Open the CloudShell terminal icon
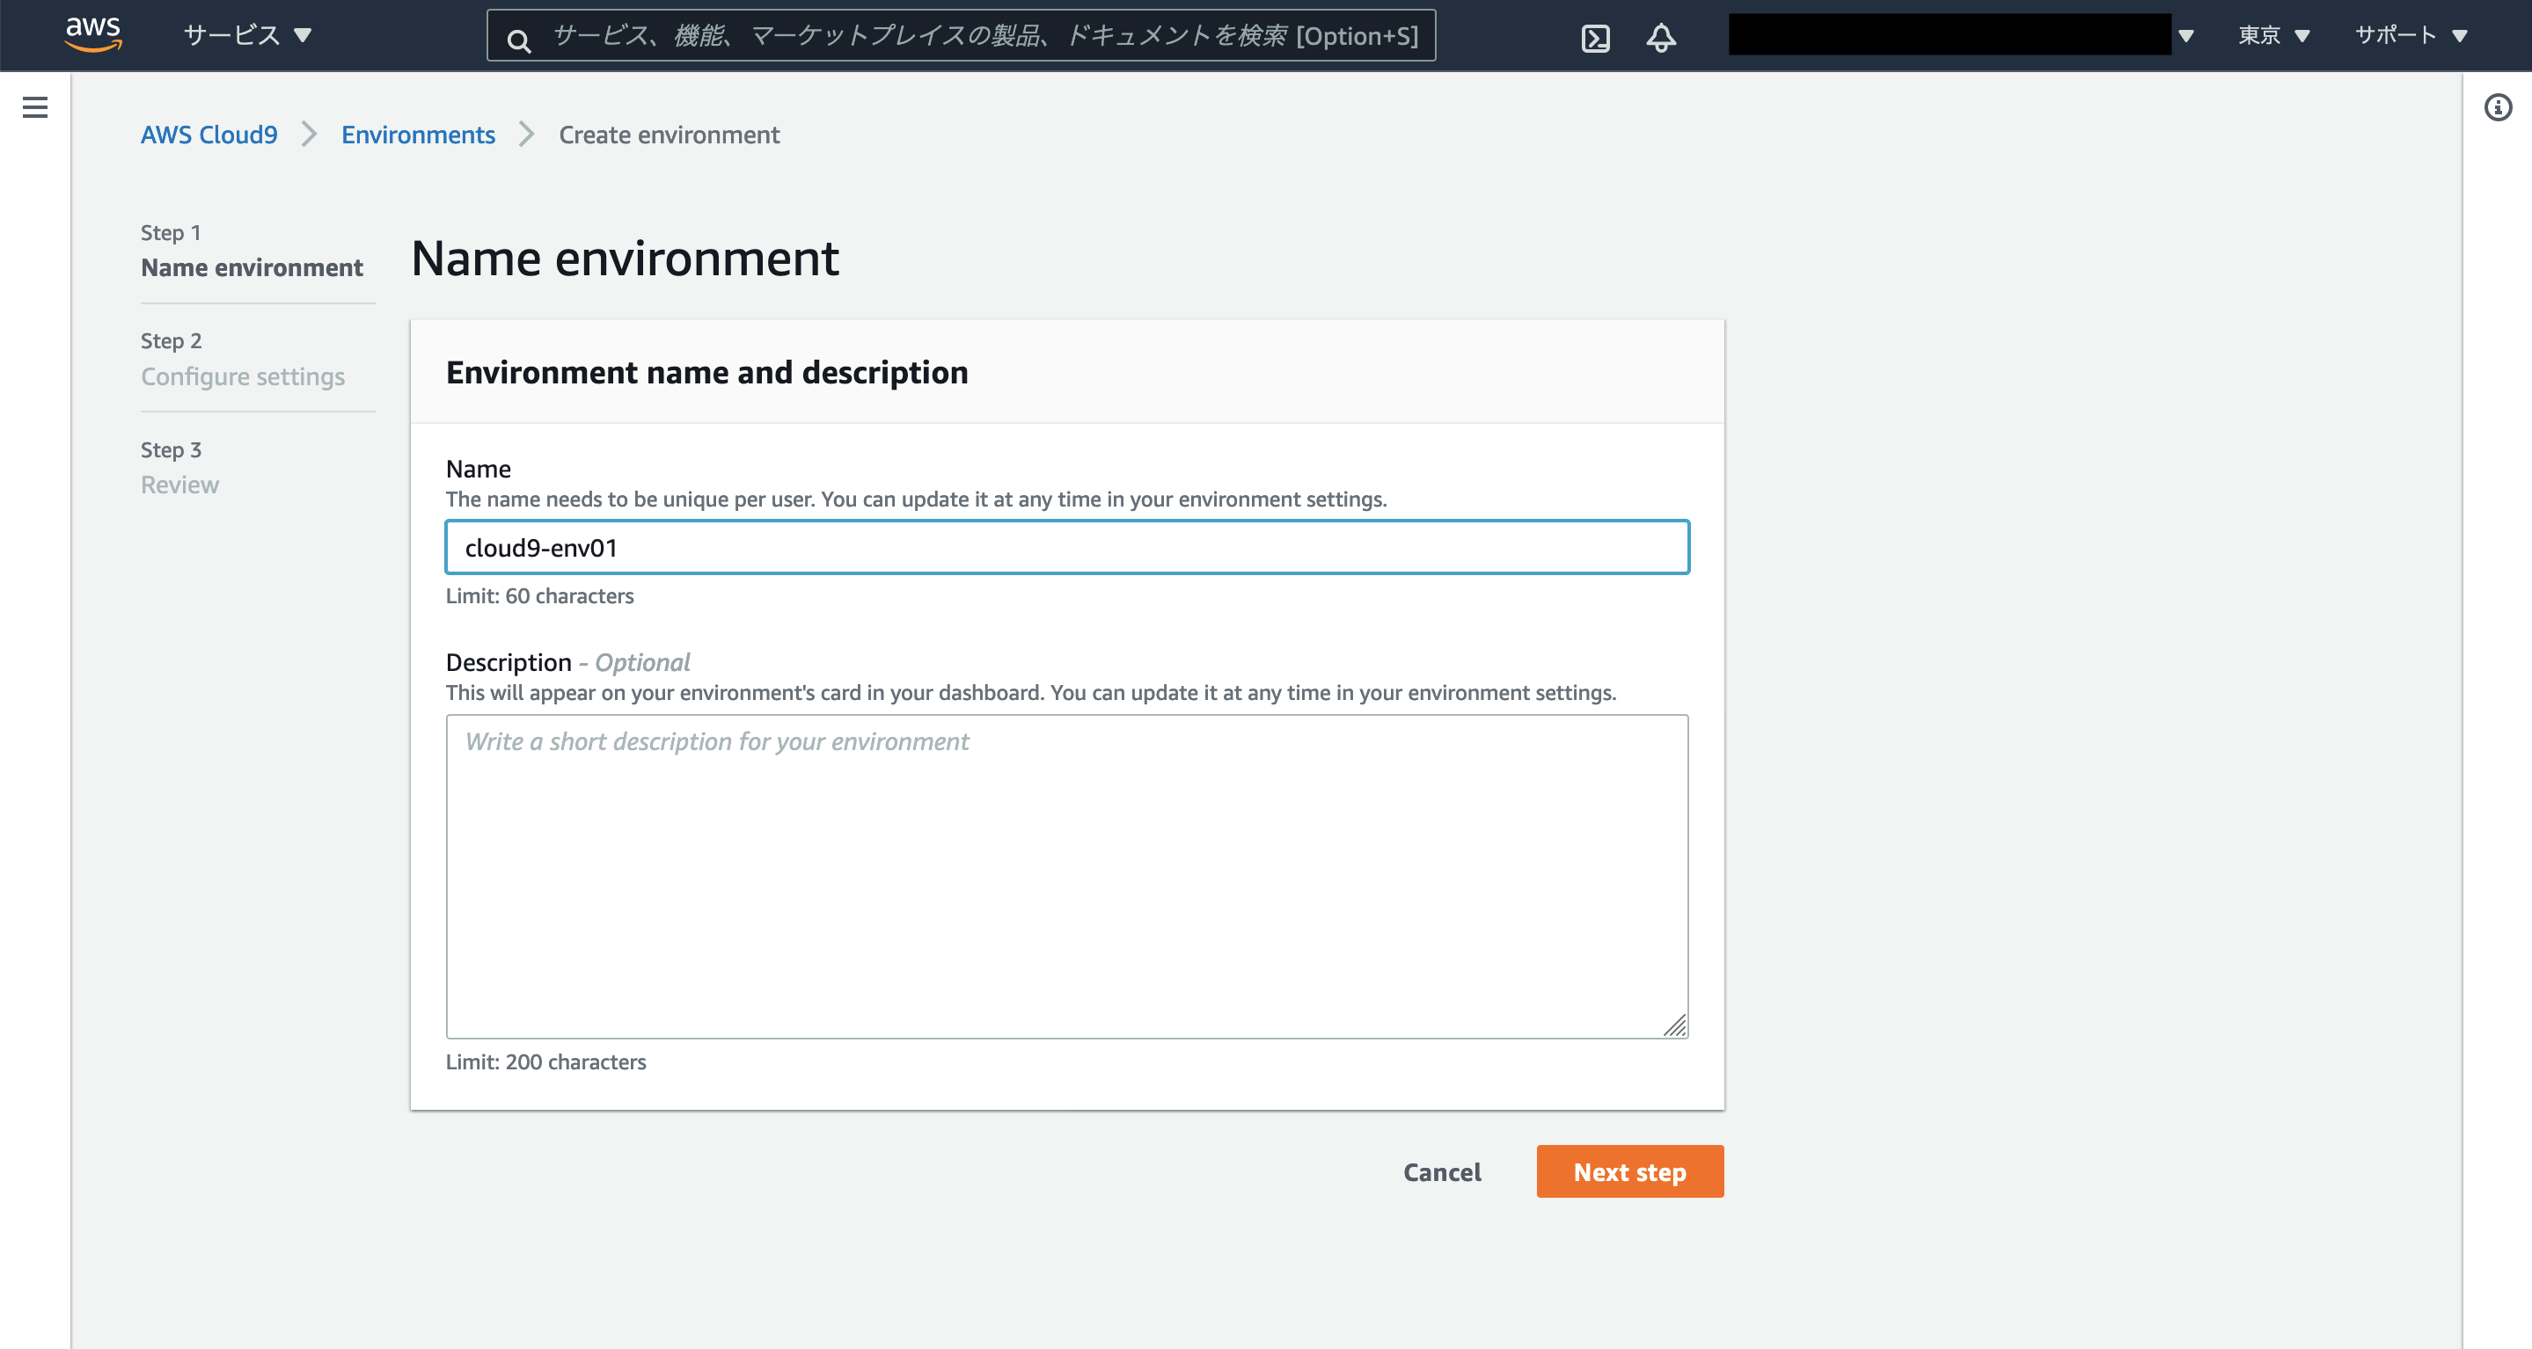This screenshot has width=2532, height=1349. [x=1595, y=37]
